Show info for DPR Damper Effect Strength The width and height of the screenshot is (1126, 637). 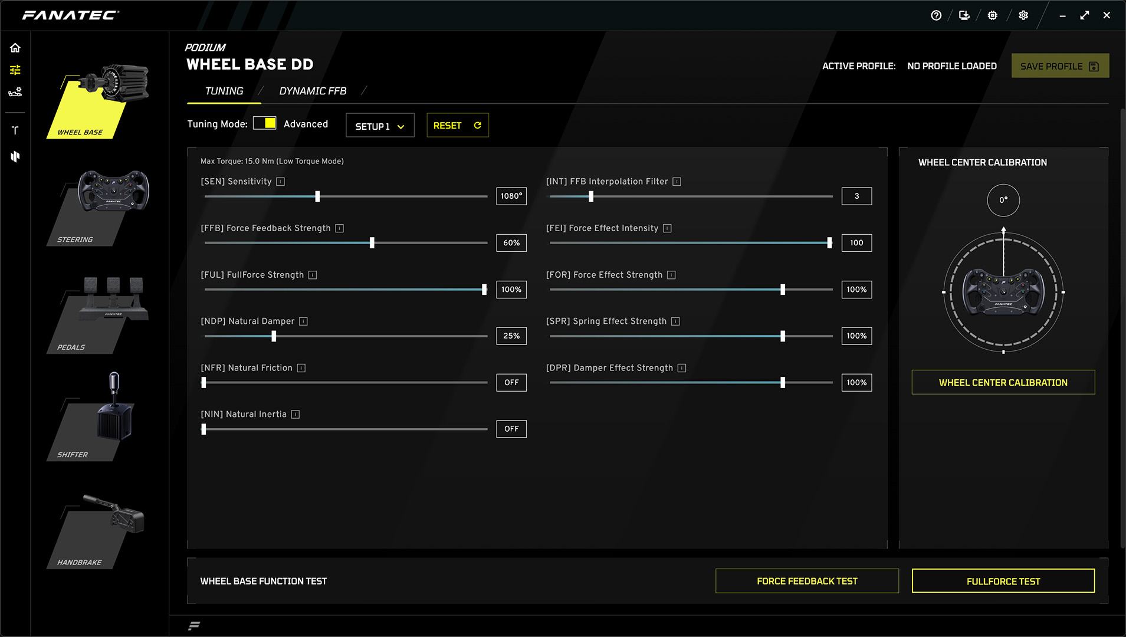pyautogui.click(x=682, y=368)
